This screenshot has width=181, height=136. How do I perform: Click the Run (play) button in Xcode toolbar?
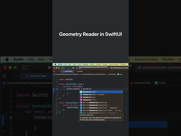point(73,68)
